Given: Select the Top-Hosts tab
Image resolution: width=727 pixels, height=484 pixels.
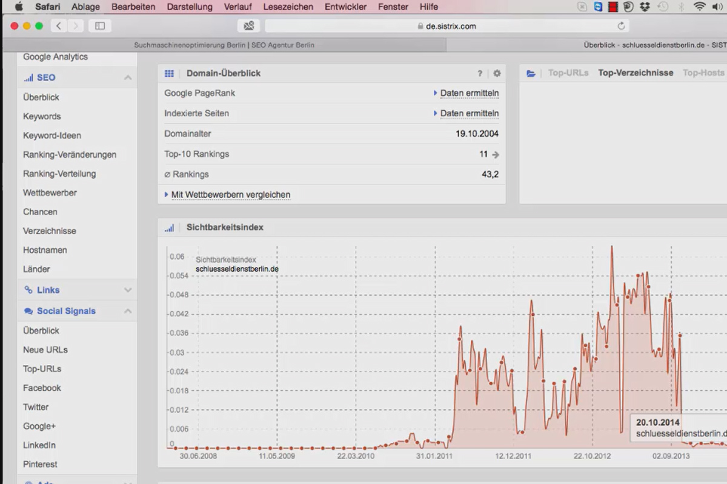Looking at the screenshot, I should (703, 73).
